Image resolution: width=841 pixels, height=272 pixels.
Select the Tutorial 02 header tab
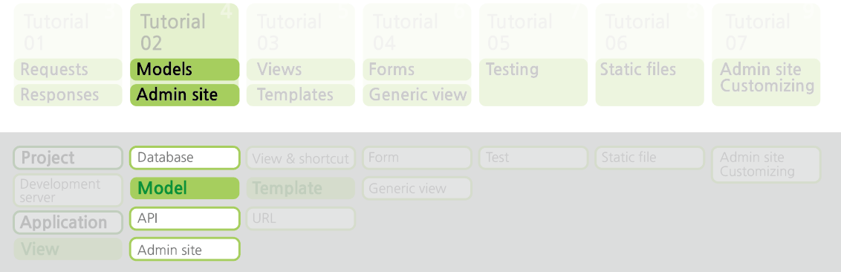coord(184,32)
